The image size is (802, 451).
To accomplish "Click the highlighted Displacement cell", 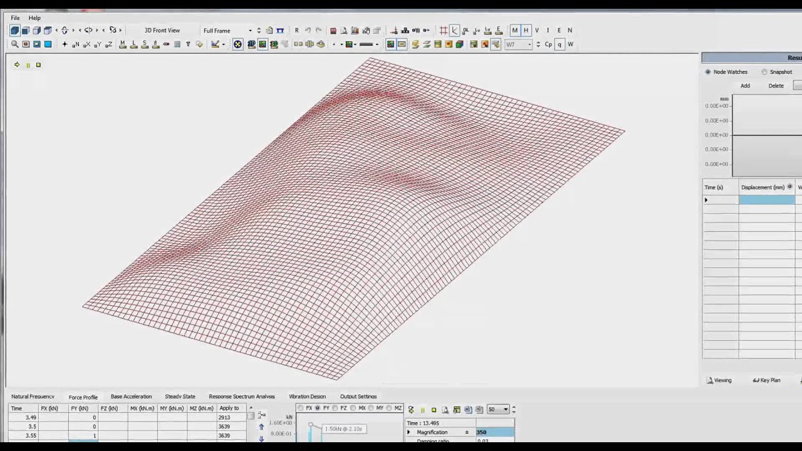I will [x=767, y=200].
